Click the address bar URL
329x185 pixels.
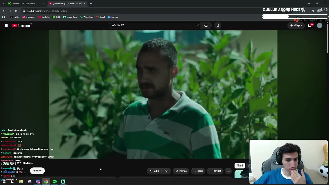click(47, 11)
